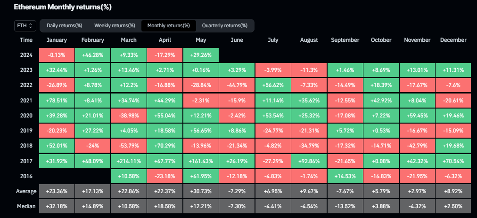Click the December column header
This screenshot has height=218, width=477.
(453, 40)
